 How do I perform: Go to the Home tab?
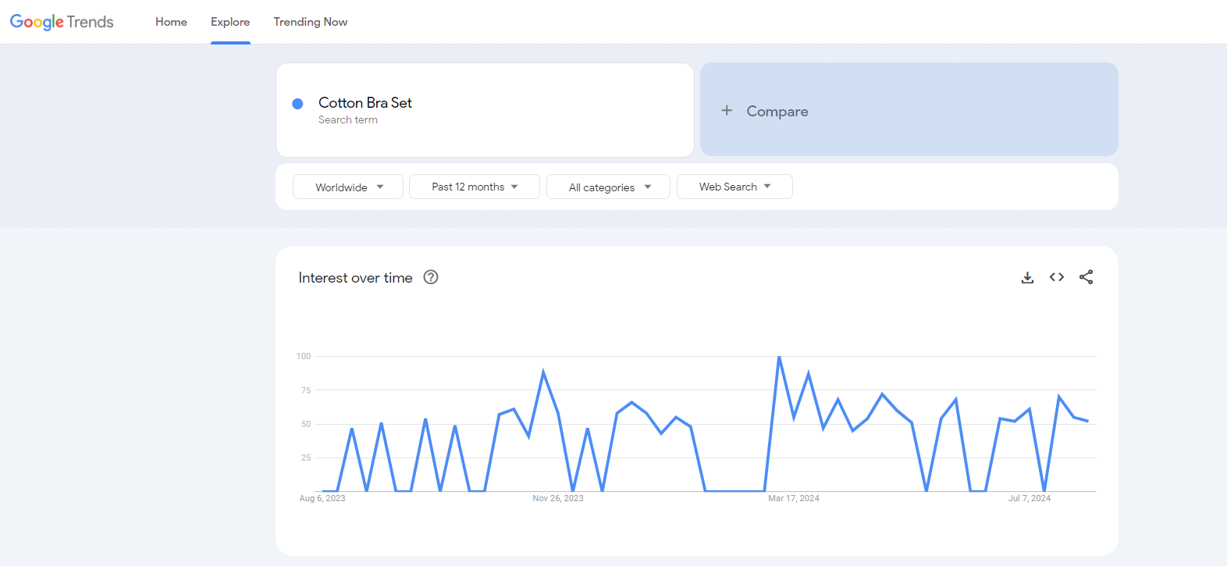(171, 22)
